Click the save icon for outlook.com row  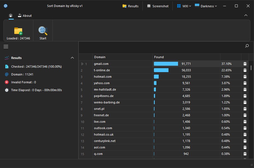(245, 128)
